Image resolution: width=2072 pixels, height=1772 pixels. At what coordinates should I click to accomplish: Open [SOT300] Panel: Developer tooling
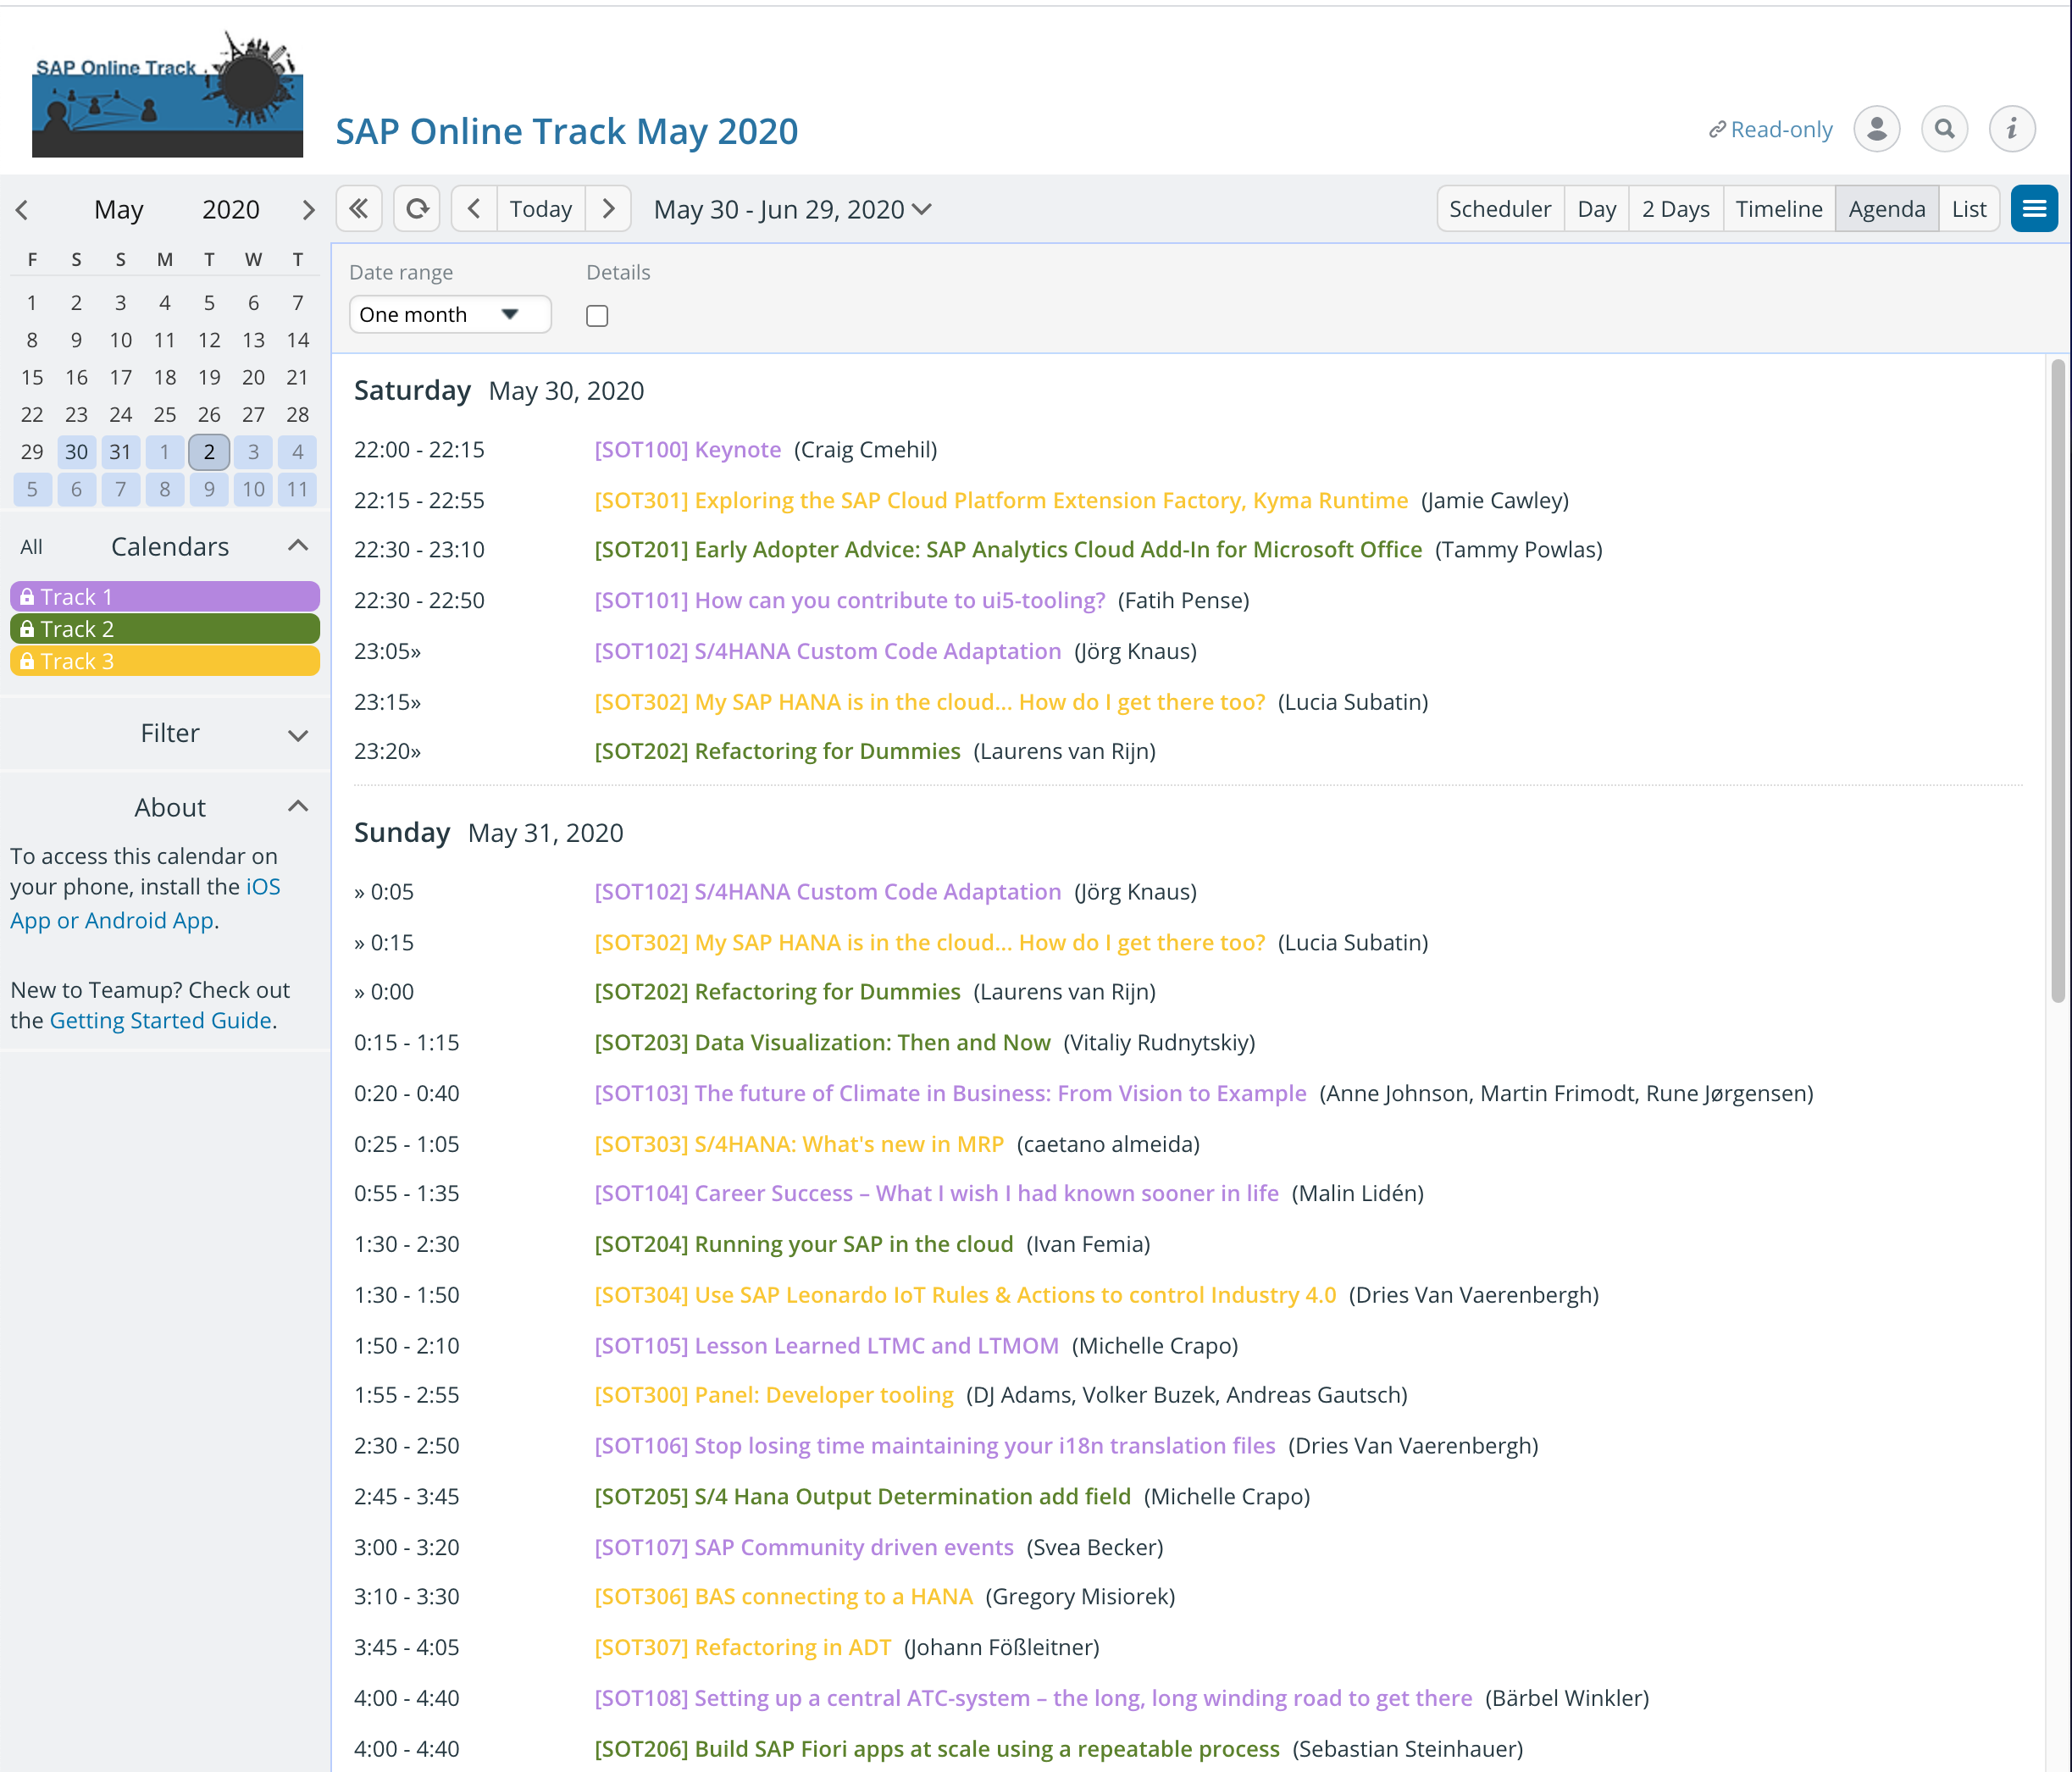pos(774,1395)
